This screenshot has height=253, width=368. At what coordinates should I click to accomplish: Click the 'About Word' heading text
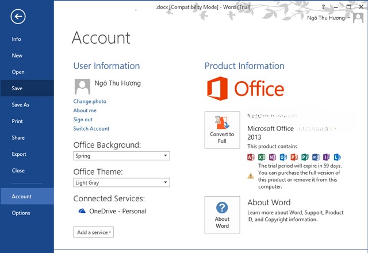(269, 202)
